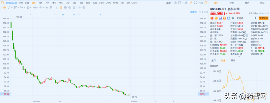Select the comment bubble annotation tool

click(51, 7)
